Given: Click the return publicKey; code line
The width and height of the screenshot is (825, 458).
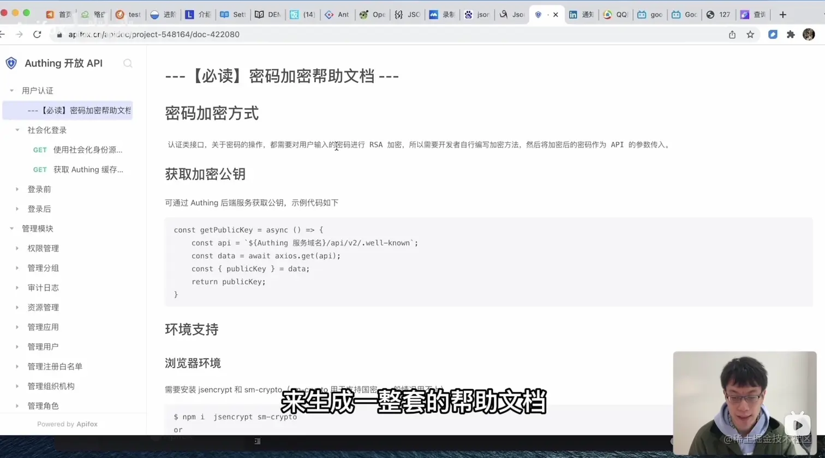Looking at the screenshot, I should [x=229, y=282].
